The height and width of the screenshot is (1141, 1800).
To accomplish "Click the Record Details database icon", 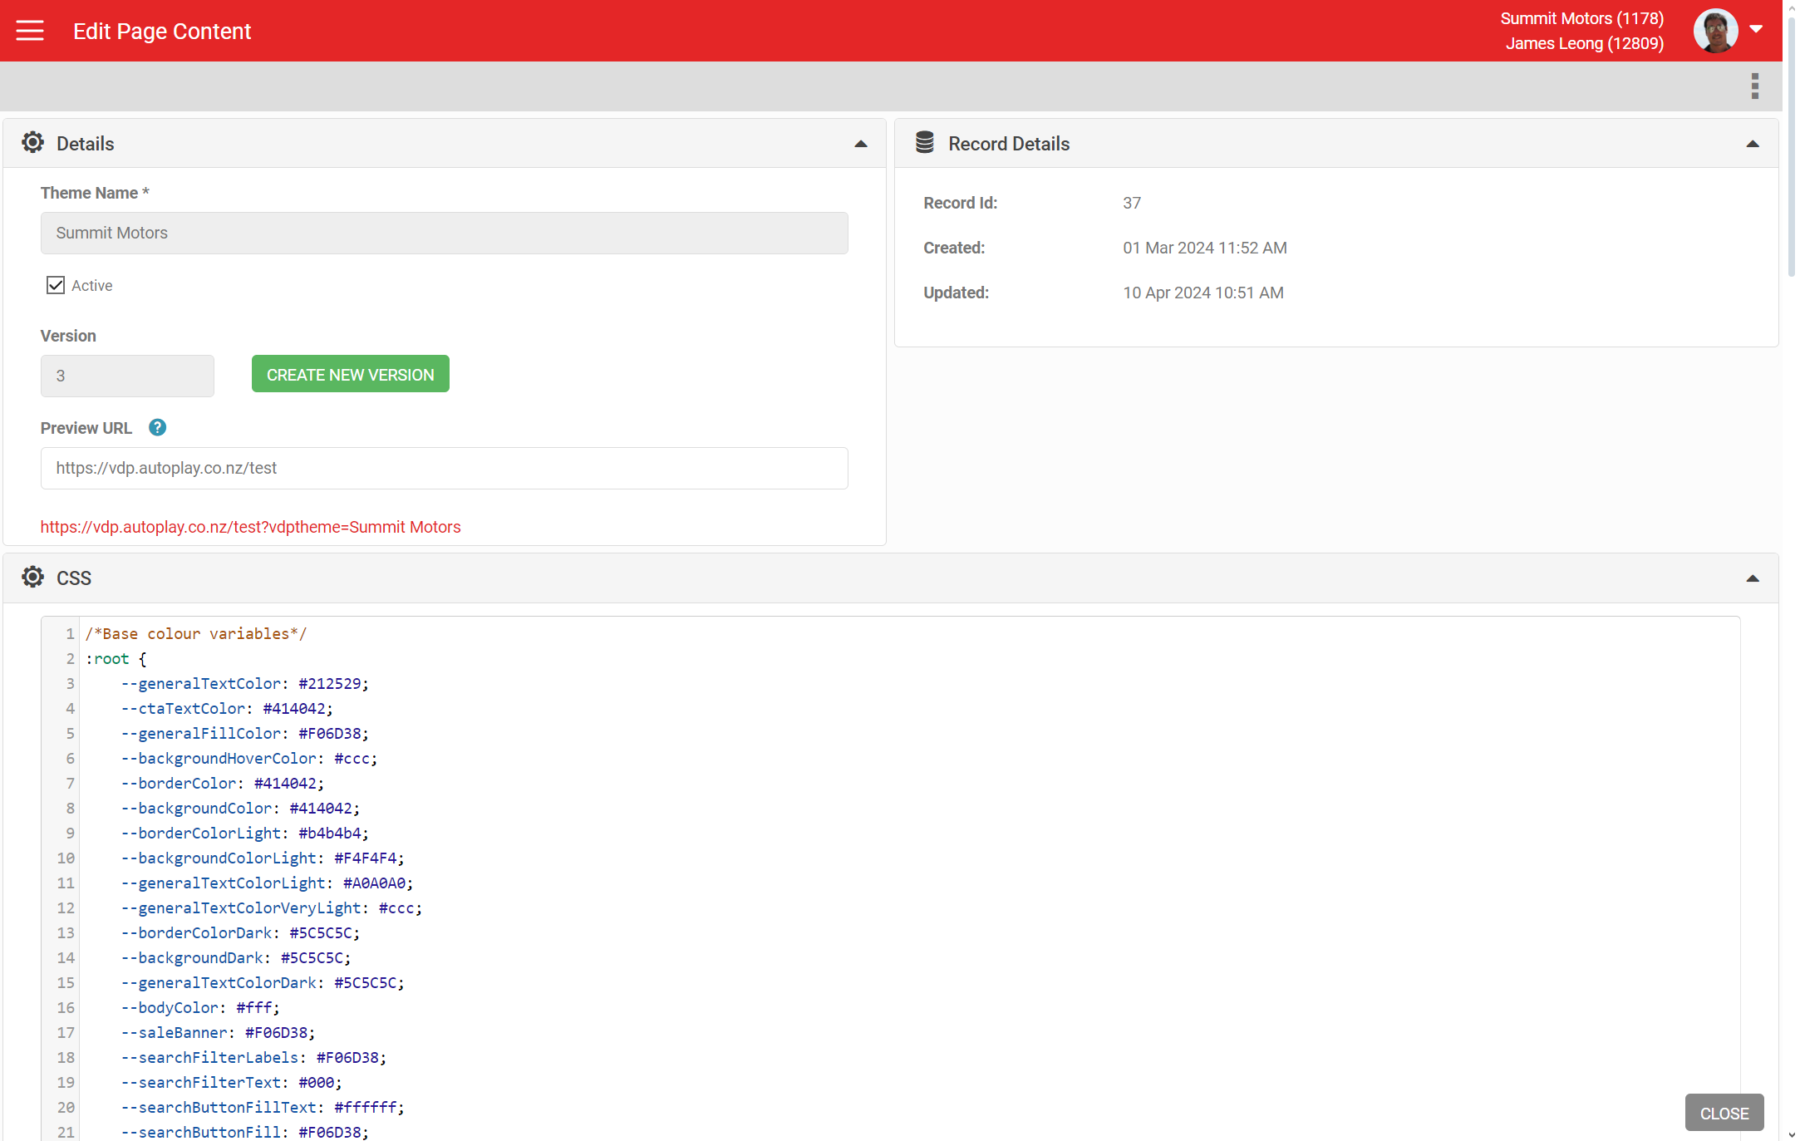I will tap(924, 143).
